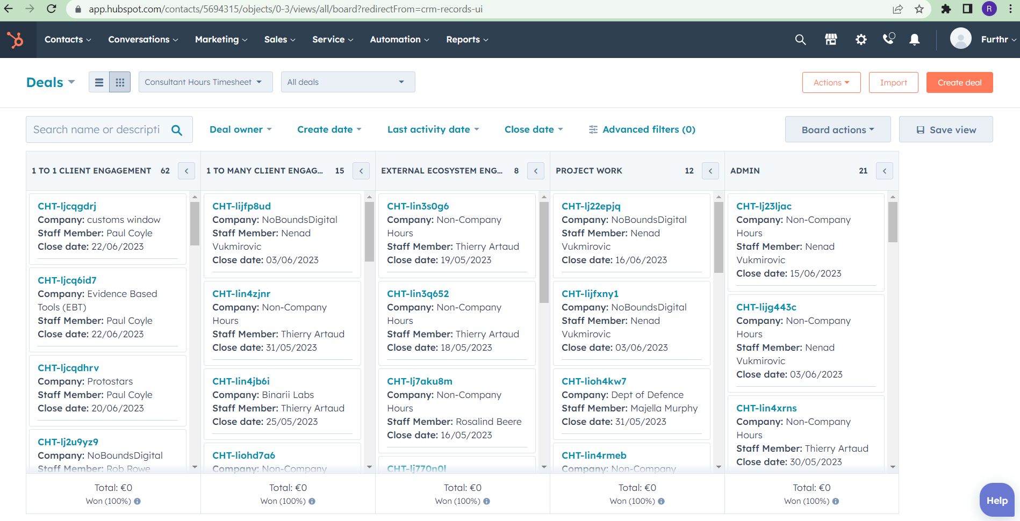Viewport: 1020px width, 521px height.
Task: Switch to list view layout
Action: (99, 82)
